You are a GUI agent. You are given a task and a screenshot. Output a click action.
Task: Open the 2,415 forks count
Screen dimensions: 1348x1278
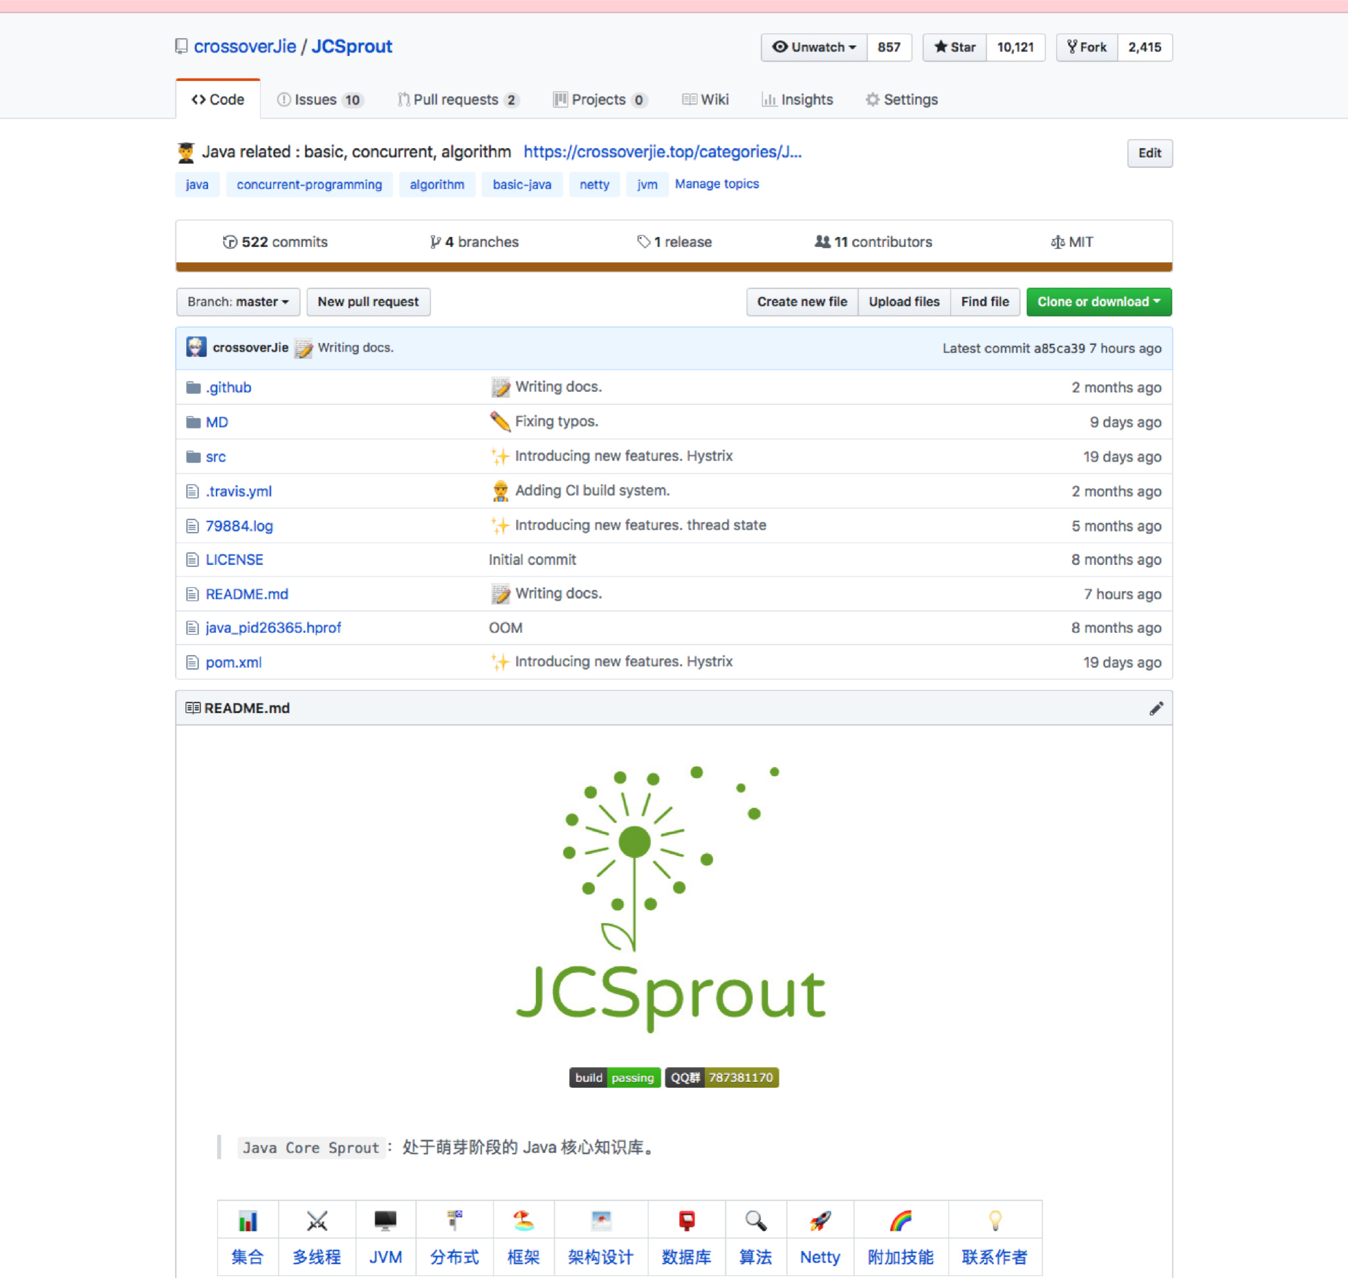(1145, 47)
